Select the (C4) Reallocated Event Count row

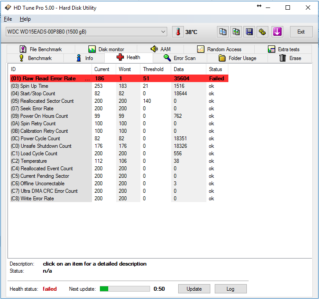click(x=119, y=169)
